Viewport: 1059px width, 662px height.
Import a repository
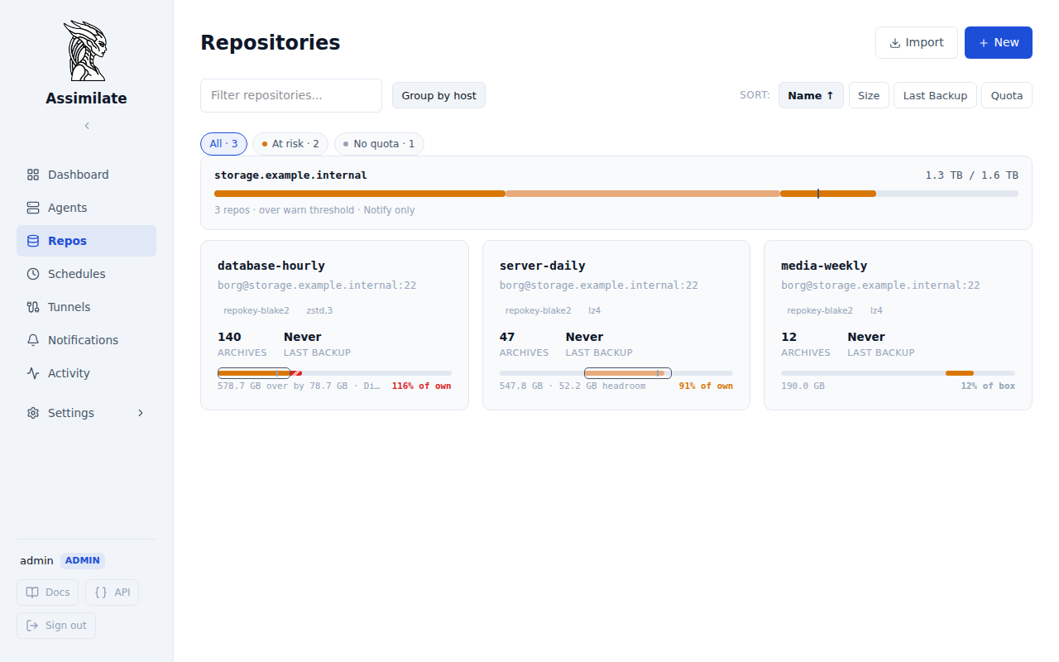[916, 42]
